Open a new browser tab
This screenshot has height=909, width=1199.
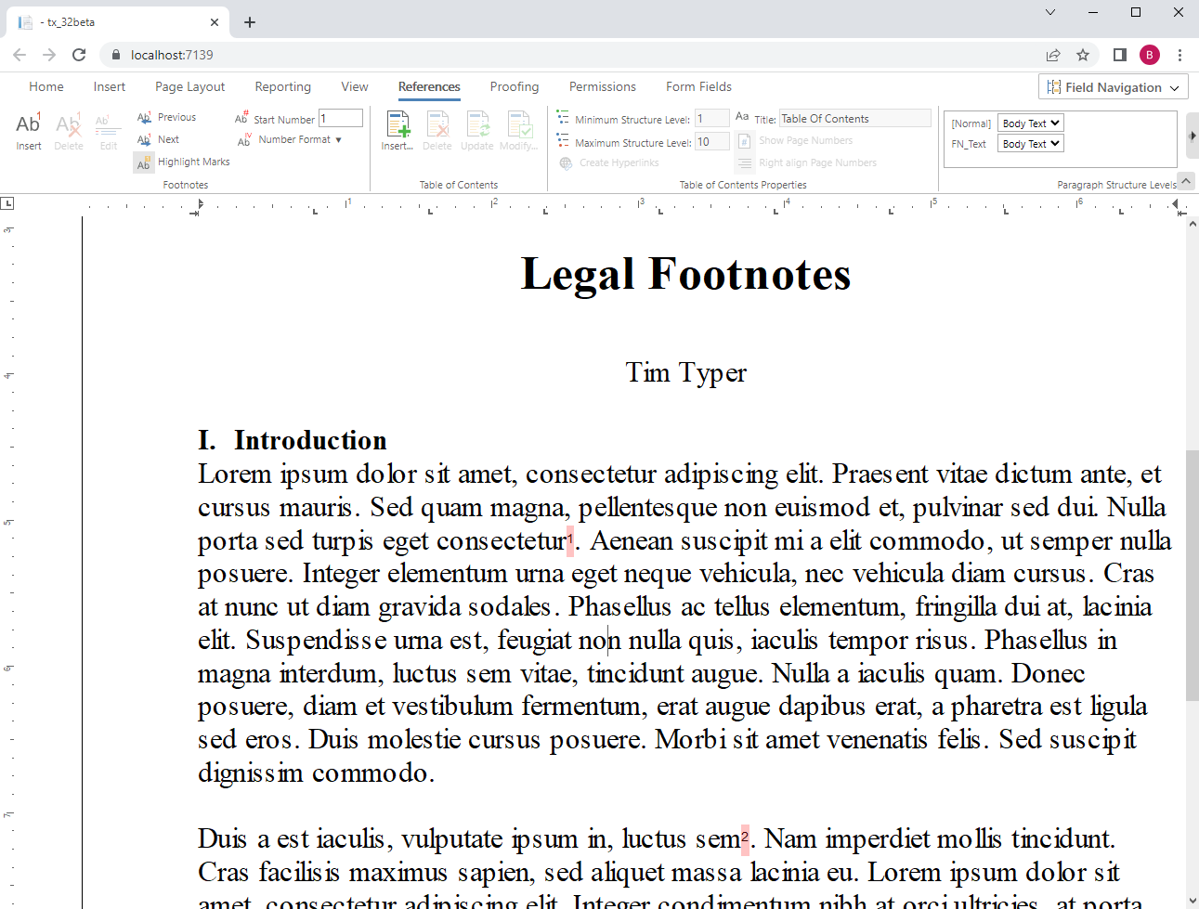pos(250,22)
